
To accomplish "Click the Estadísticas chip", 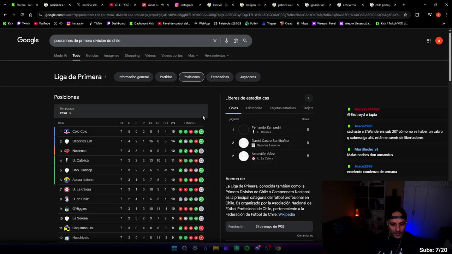I will 220,77.
